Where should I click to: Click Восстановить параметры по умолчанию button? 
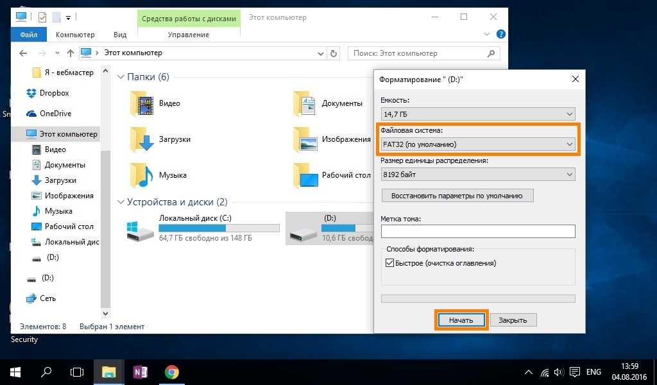[457, 196]
